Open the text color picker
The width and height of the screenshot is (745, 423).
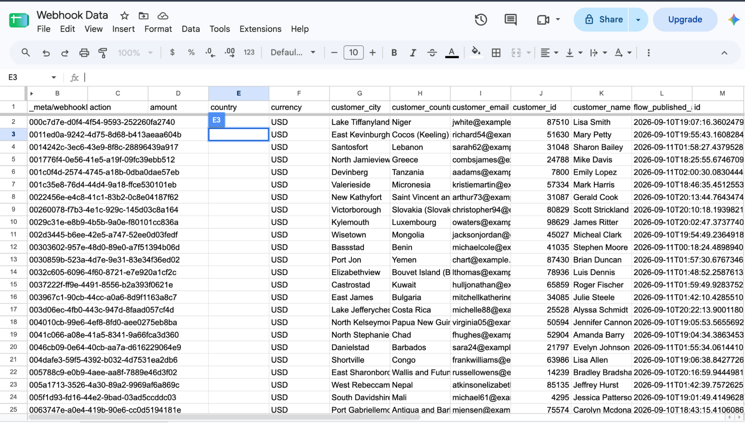(452, 53)
